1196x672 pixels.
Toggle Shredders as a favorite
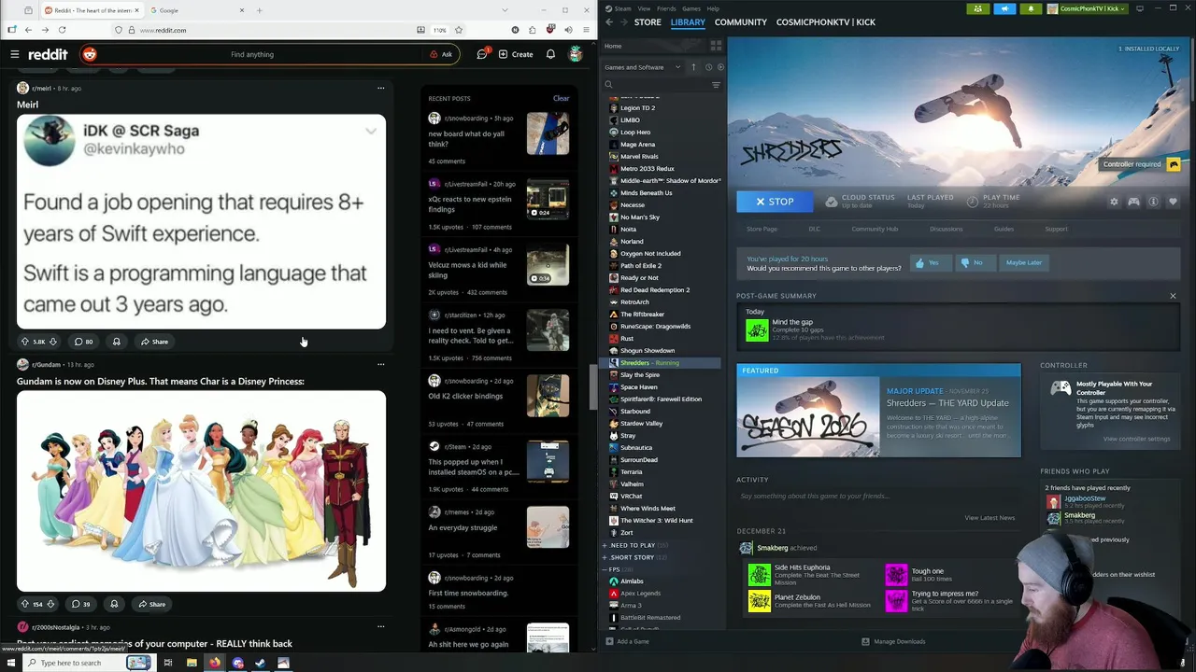tap(1173, 202)
